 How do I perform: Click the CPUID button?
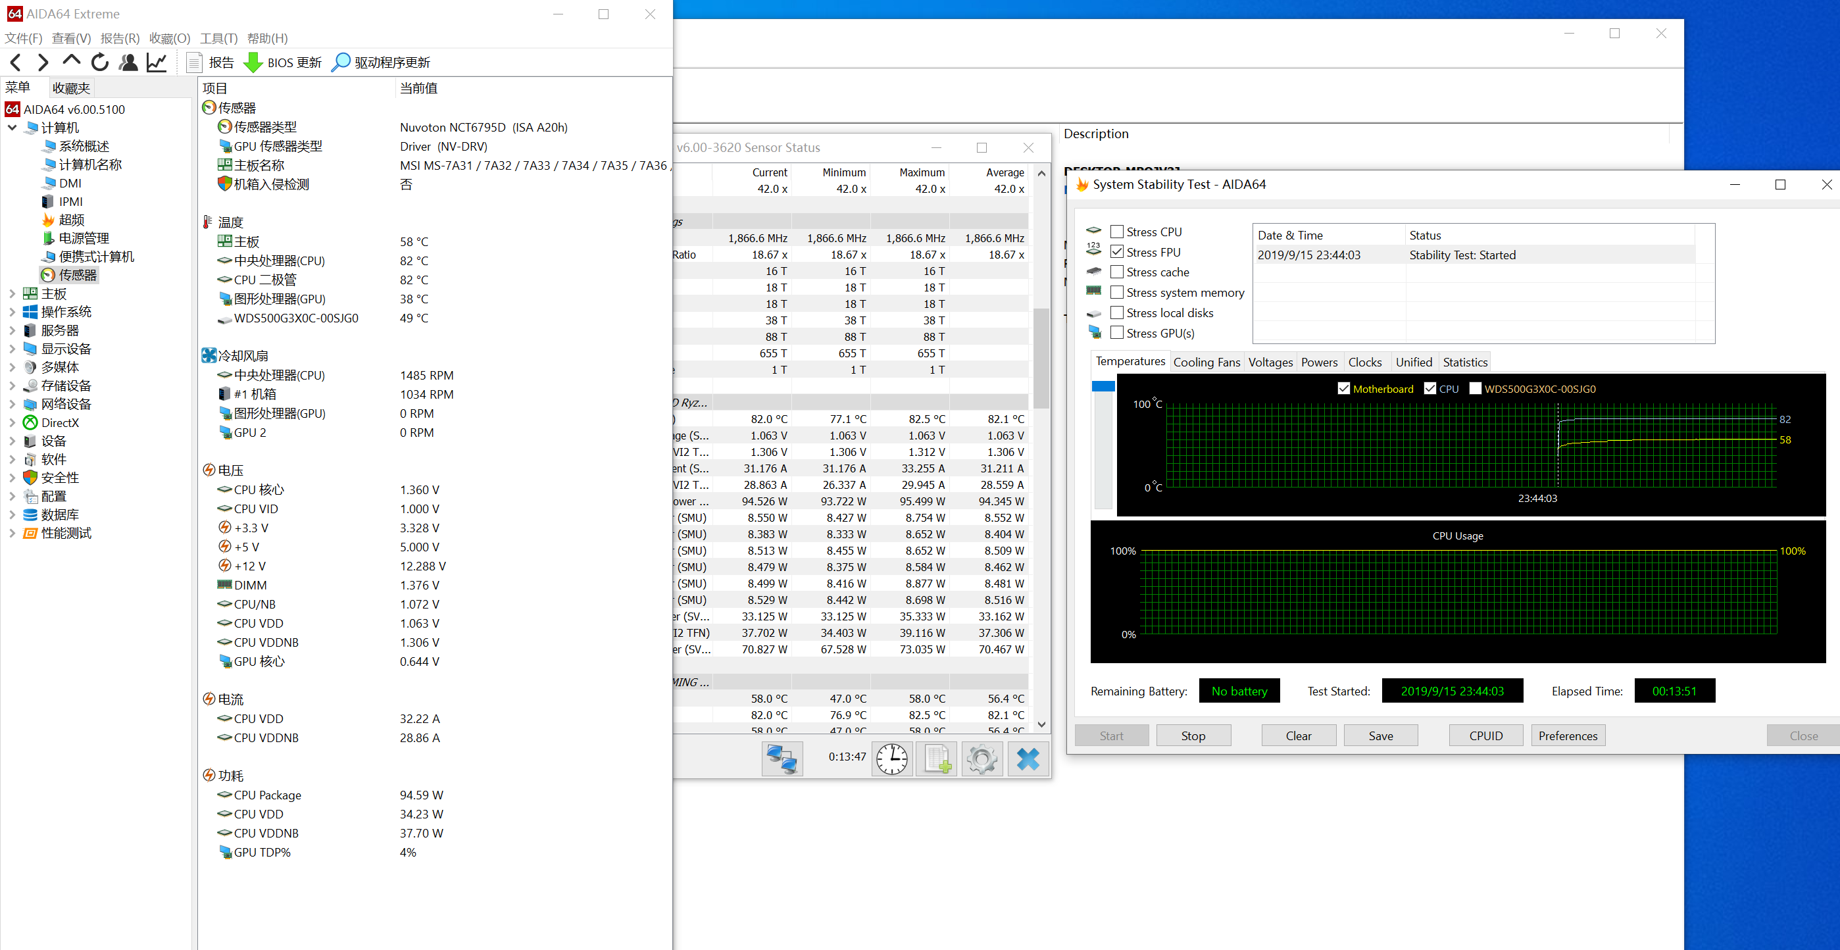coord(1485,736)
